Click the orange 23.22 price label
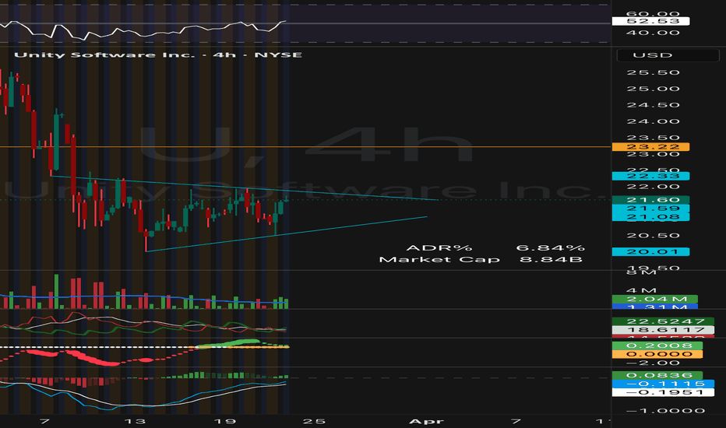The height and width of the screenshot is (428, 726). (650, 146)
